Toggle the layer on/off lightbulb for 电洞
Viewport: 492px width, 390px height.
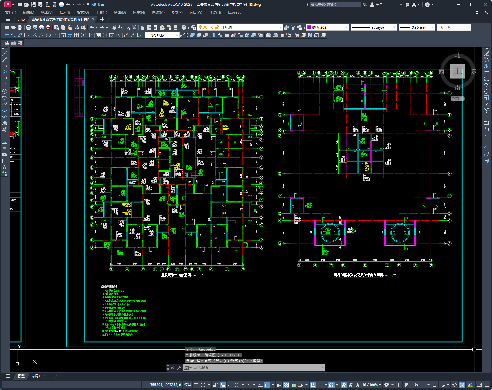coord(200,27)
